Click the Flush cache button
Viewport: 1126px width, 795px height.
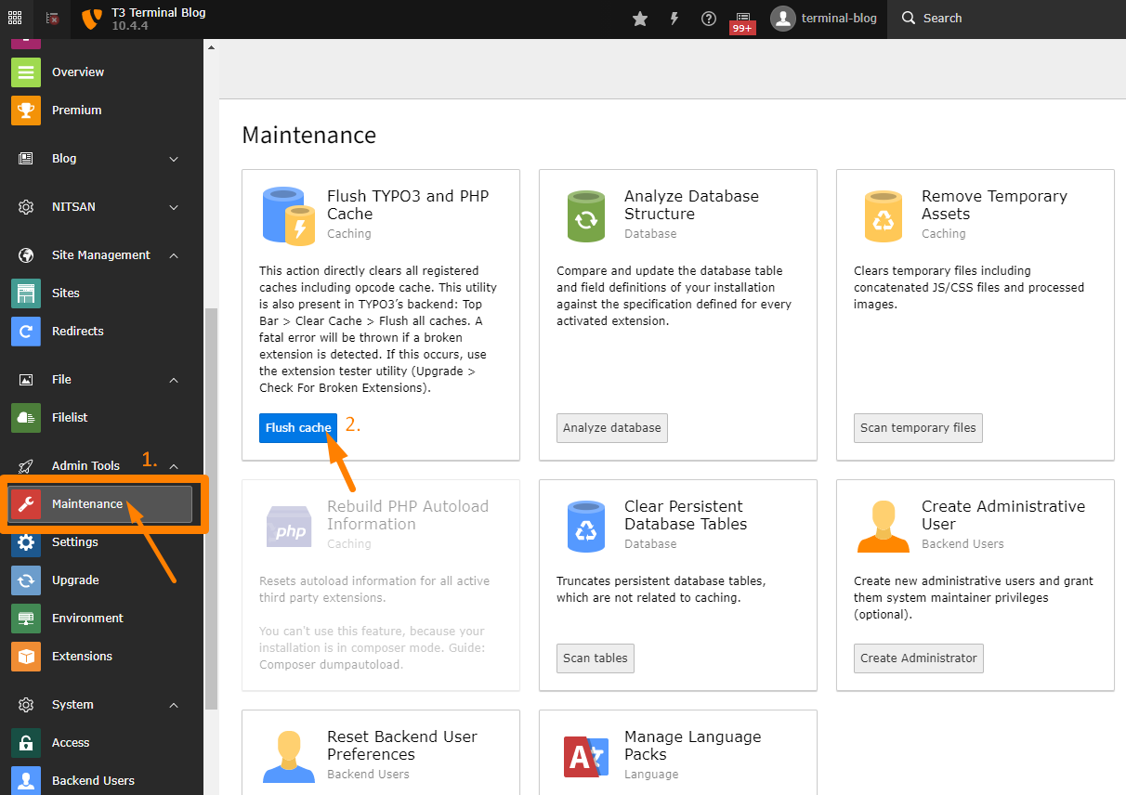coord(298,428)
